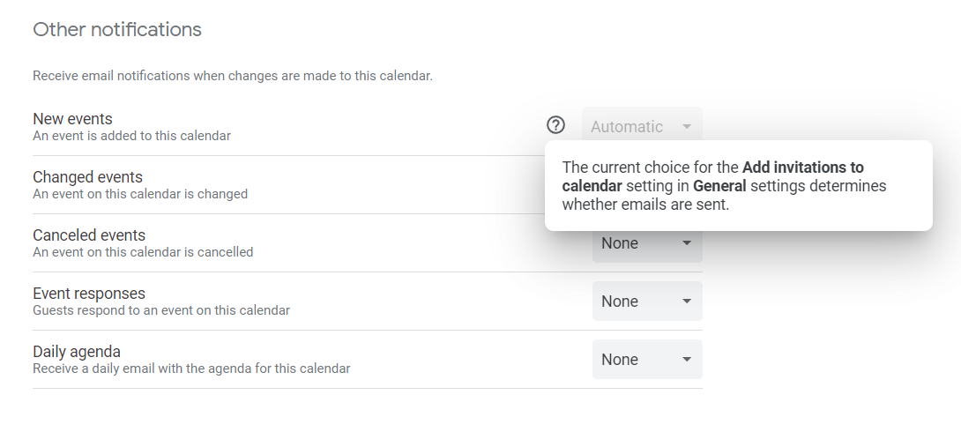
Task: Click the bold "General" word in the tooltip
Action: coord(719,186)
